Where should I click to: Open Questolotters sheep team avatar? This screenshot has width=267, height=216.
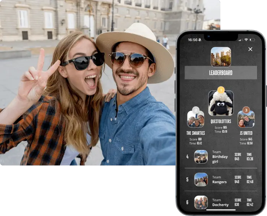click(x=221, y=104)
